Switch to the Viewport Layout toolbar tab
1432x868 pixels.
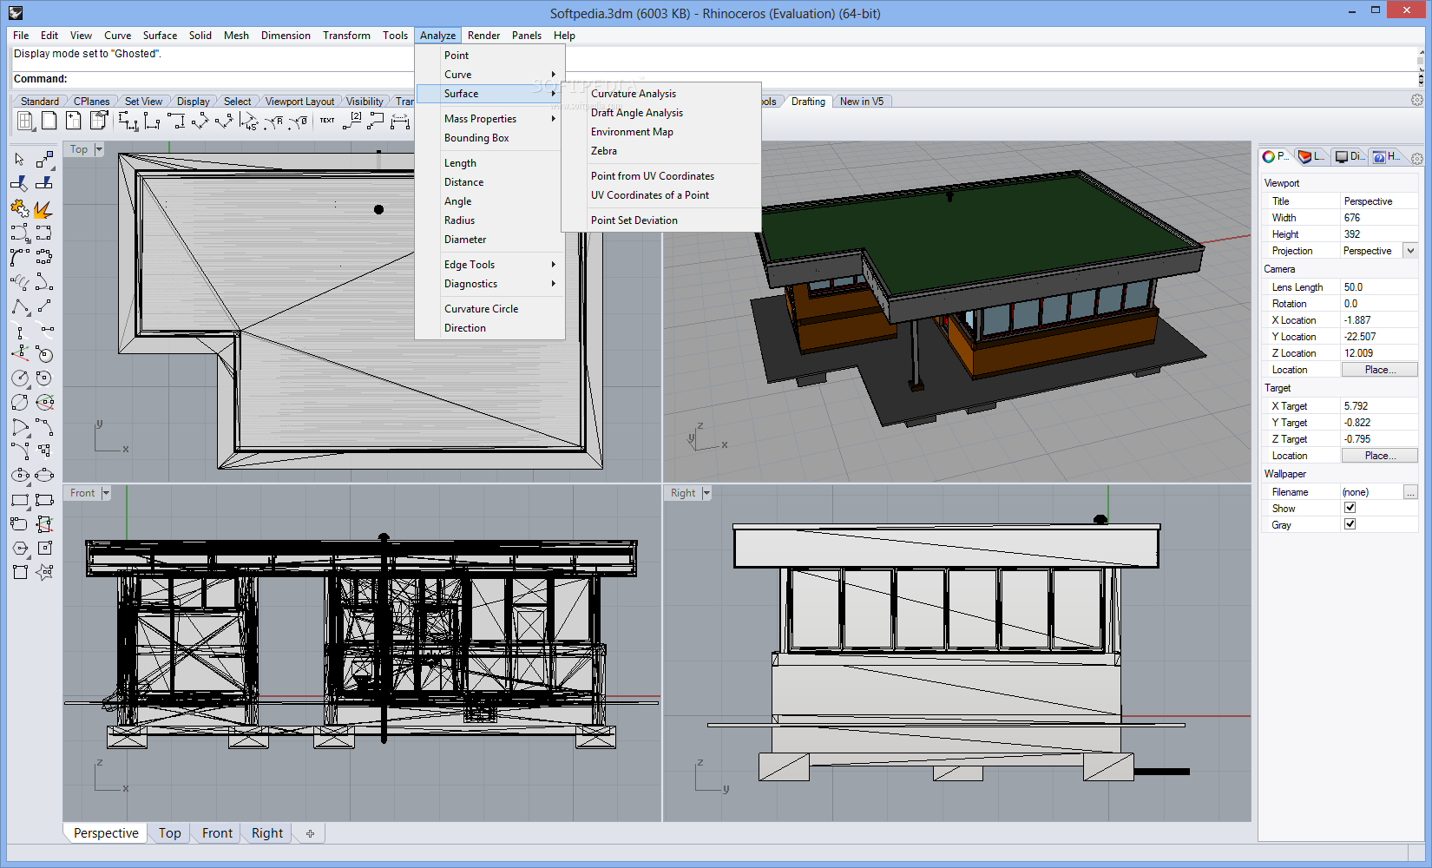pos(299,102)
